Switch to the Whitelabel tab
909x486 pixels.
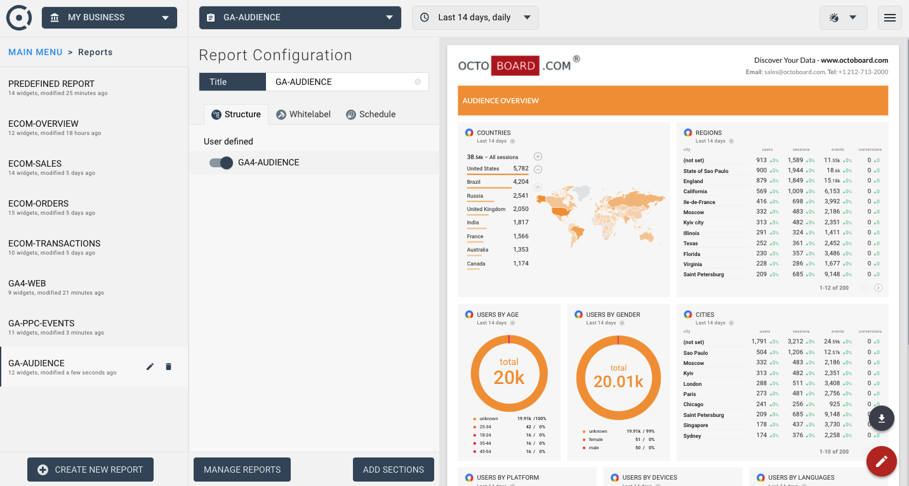coord(303,114)
